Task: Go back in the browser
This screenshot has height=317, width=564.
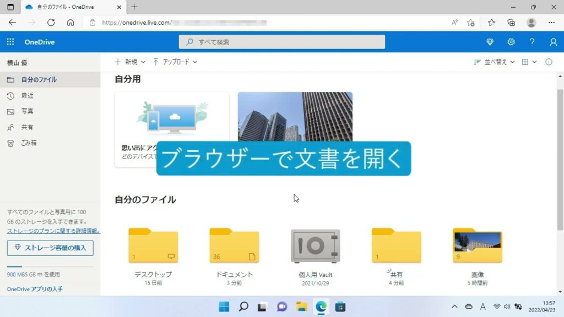Action: [x=12, y=22]
